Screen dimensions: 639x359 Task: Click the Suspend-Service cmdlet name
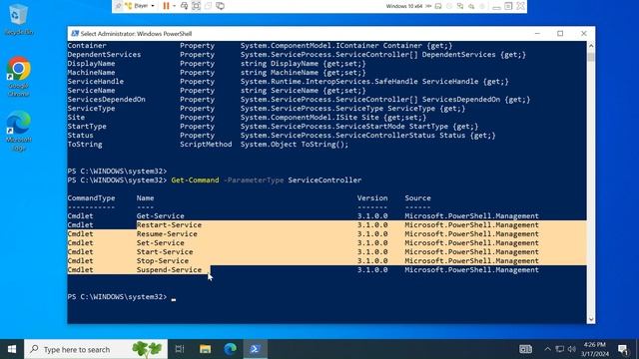[x=169, y=269]
